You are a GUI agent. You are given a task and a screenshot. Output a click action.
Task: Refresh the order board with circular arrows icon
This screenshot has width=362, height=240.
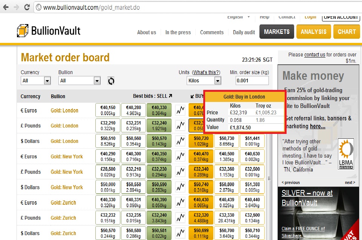pos(111,81)
